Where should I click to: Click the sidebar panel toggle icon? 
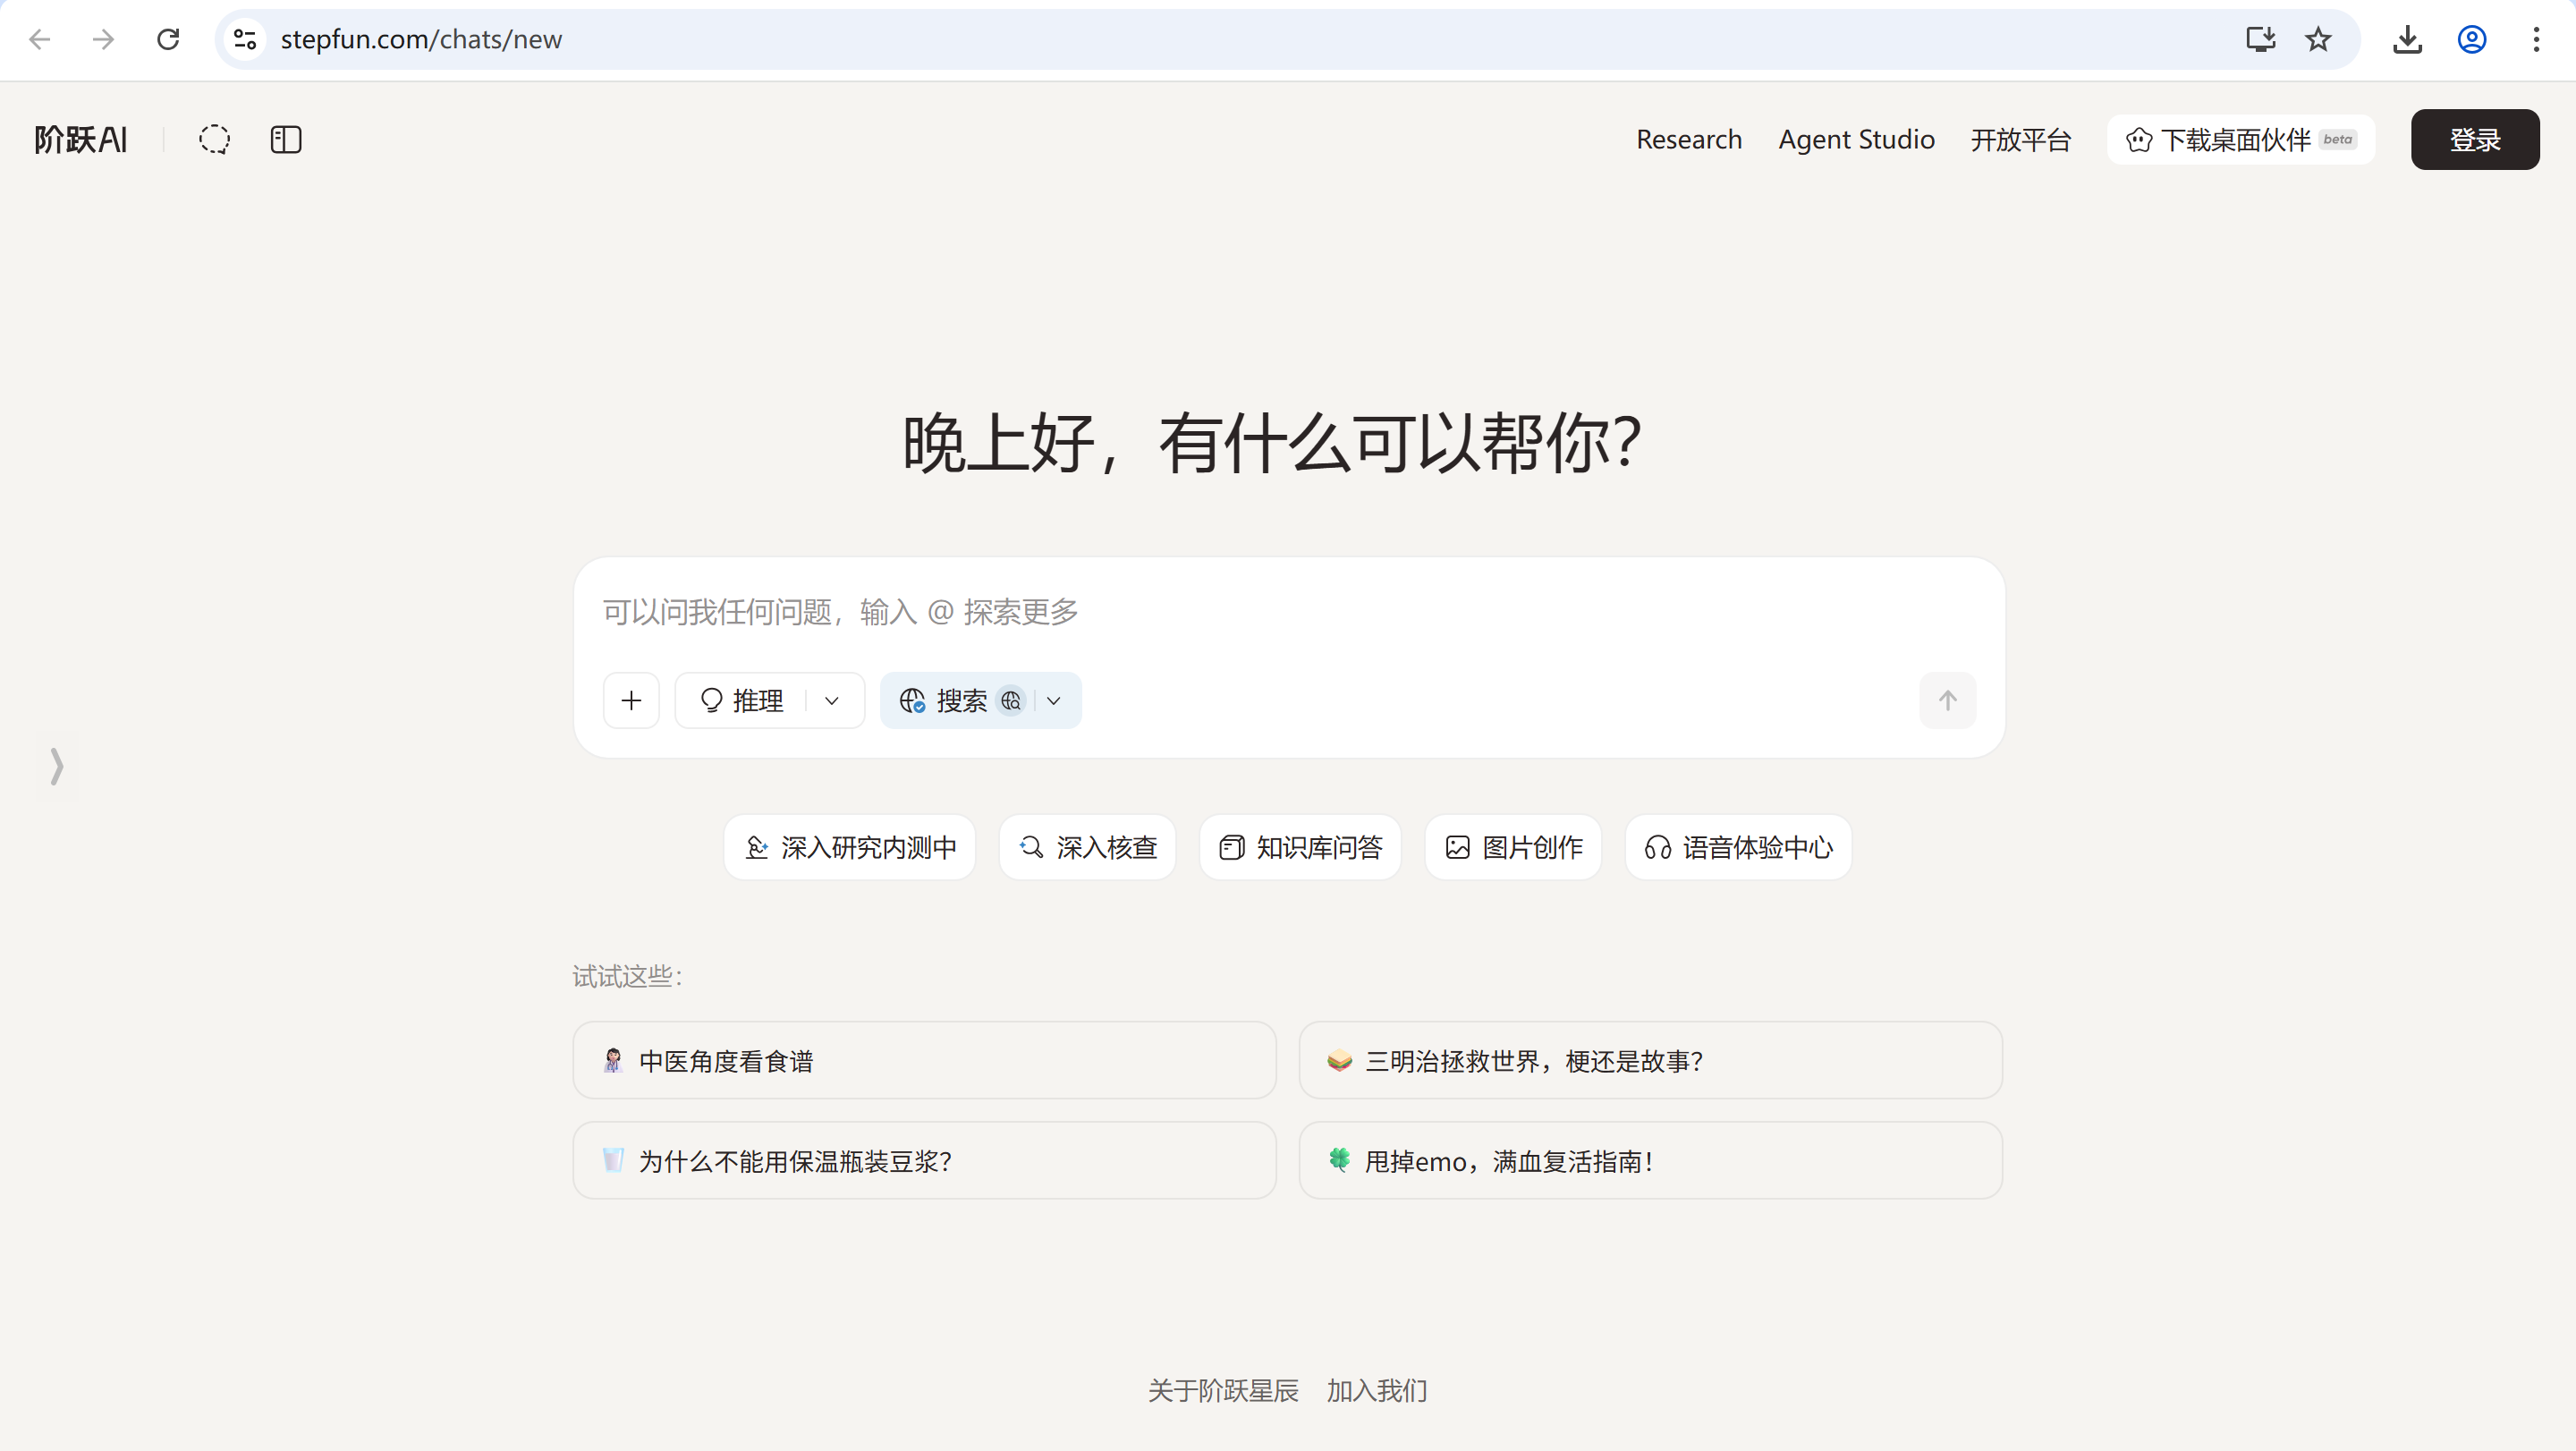286,139
